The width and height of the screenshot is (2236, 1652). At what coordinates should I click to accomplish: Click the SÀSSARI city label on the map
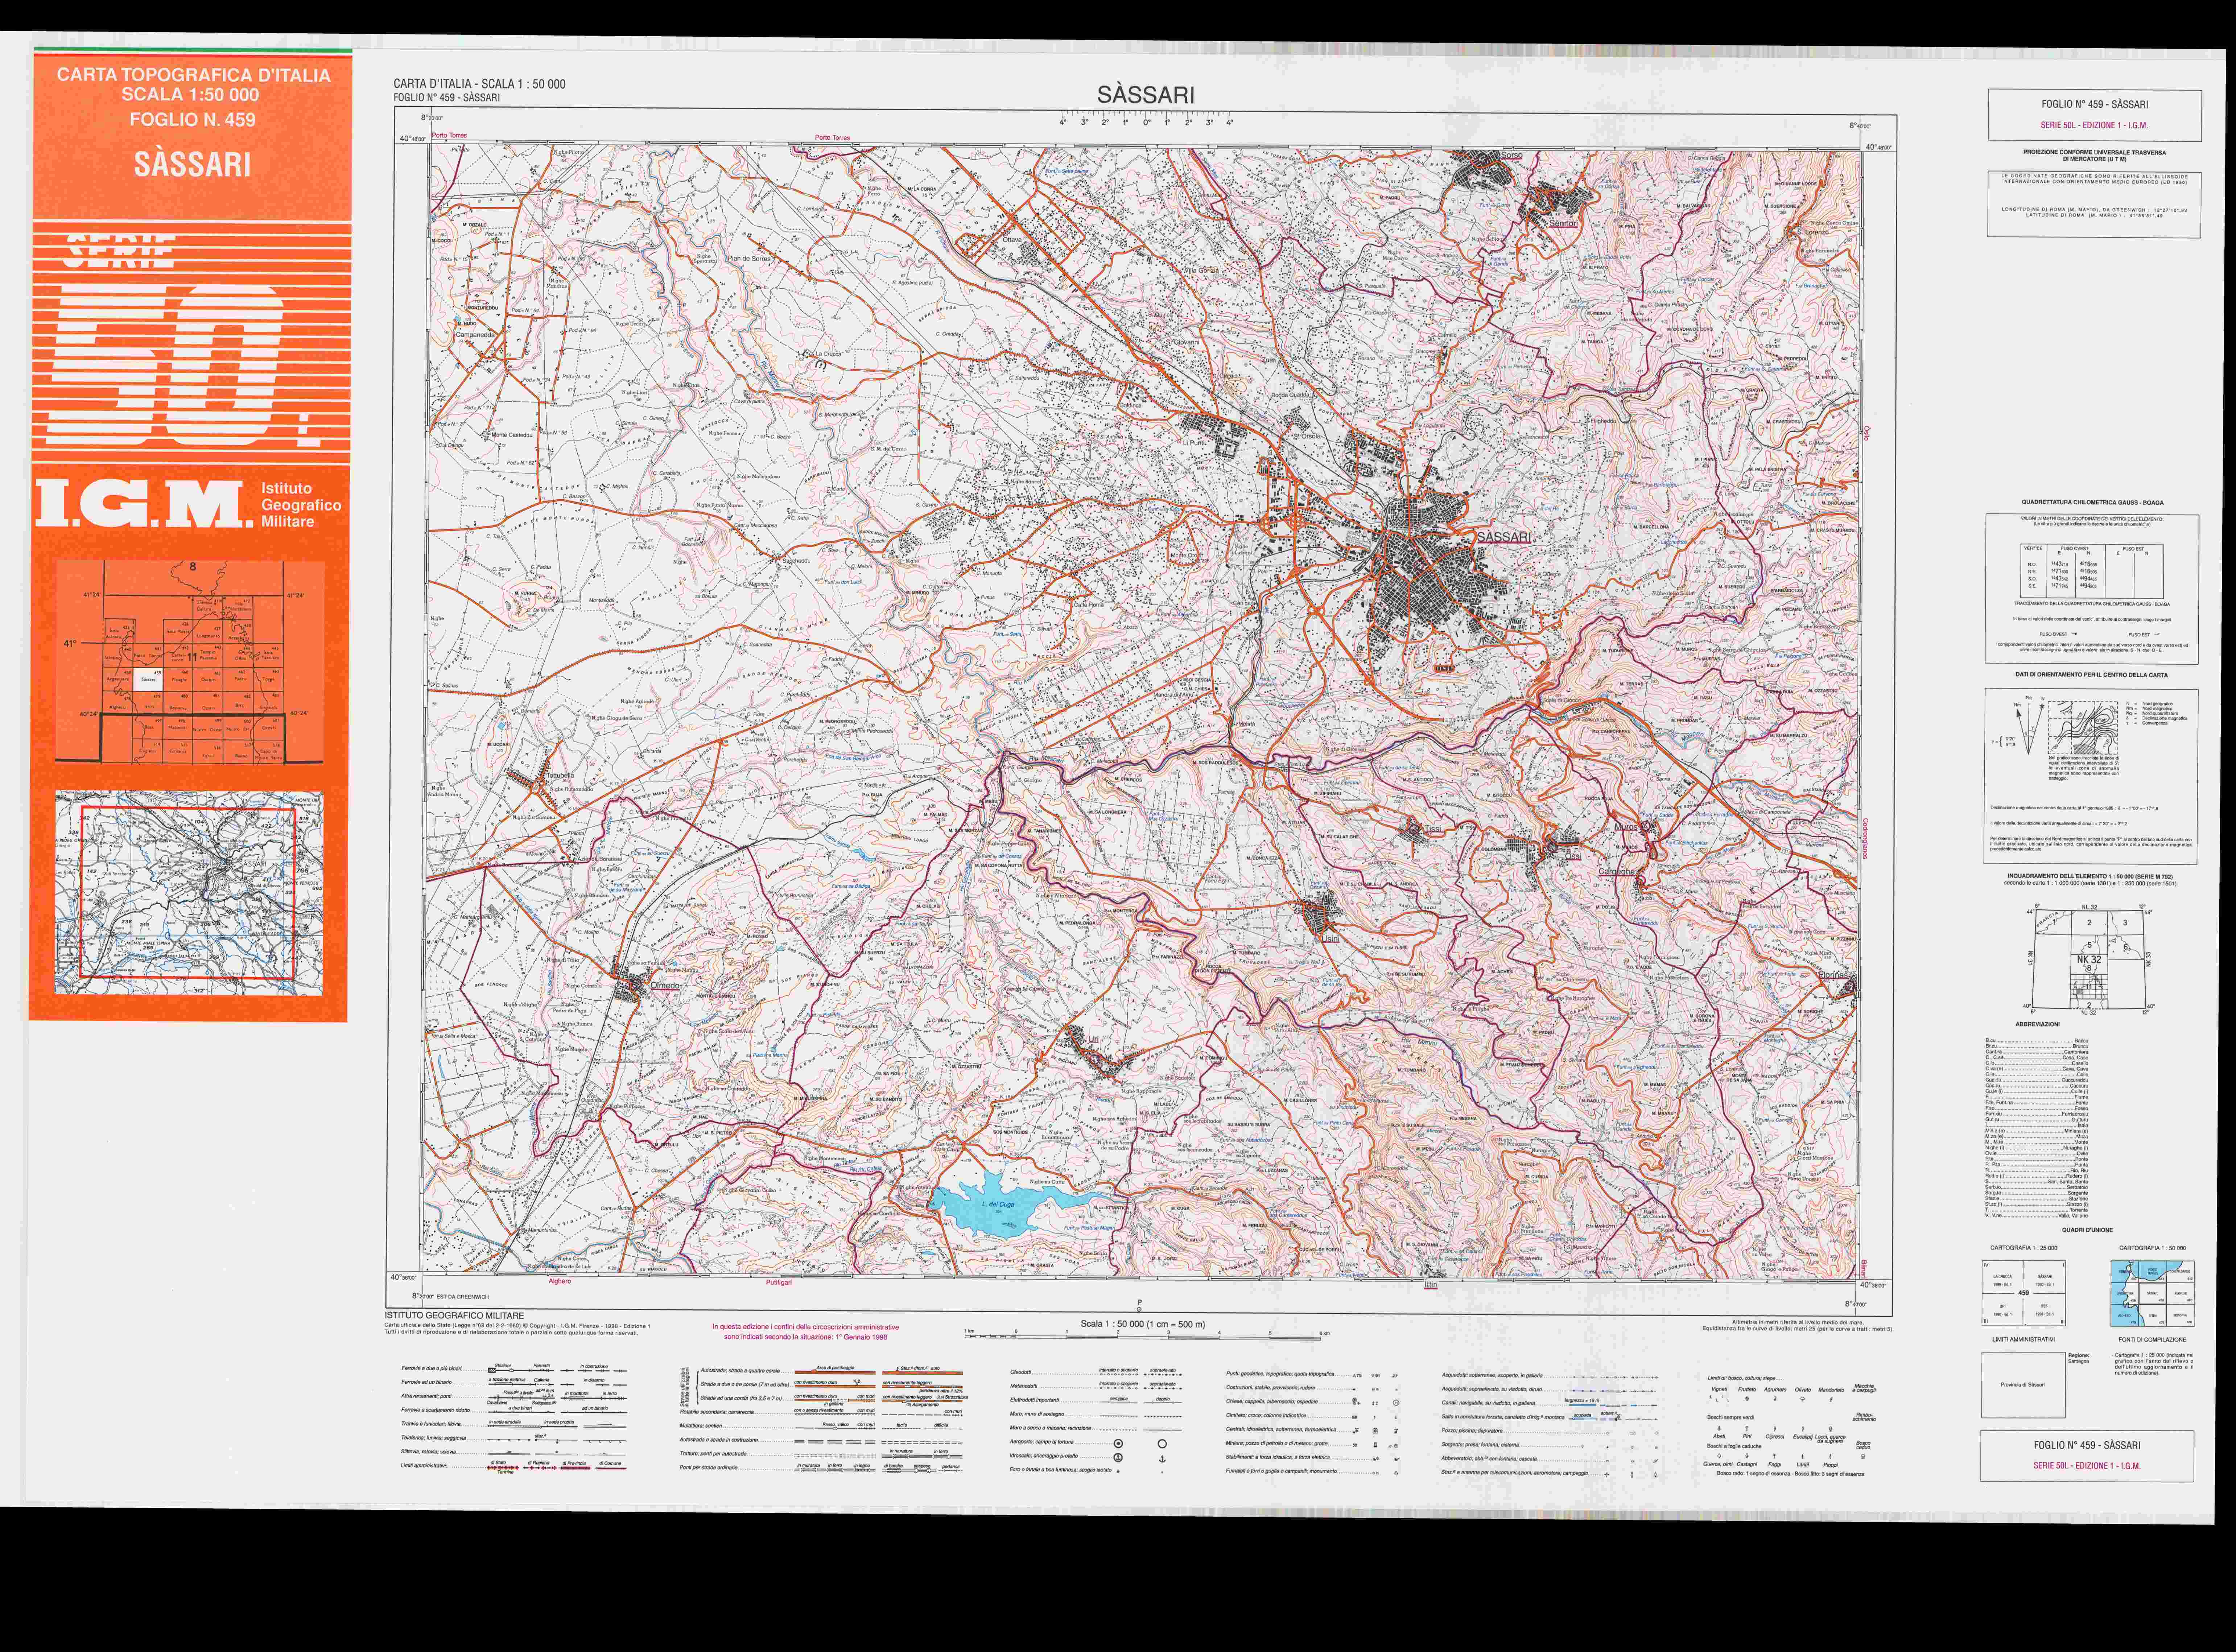[1504, 537]
